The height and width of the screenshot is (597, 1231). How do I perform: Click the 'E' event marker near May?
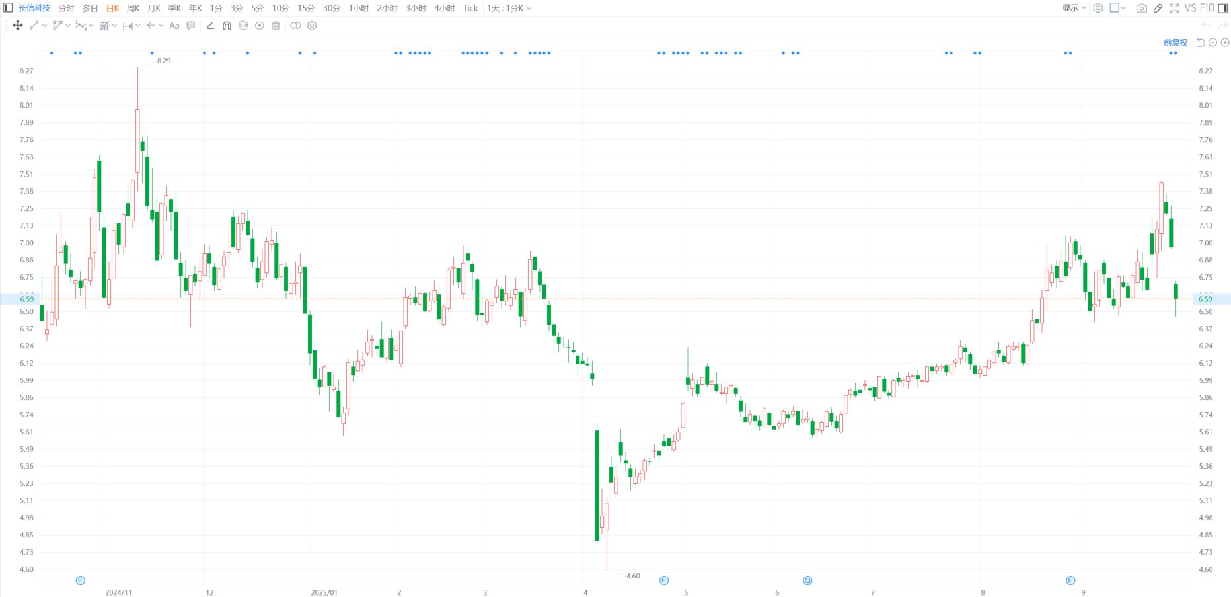point(664,580)
